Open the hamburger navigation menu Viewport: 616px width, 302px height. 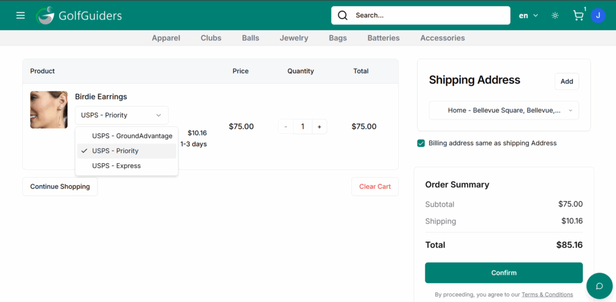[x=20, y=16]
